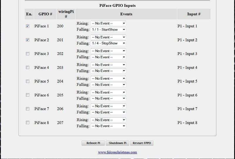Hit the Restart FPPD button
235x159 pixels.
point(142,143)
